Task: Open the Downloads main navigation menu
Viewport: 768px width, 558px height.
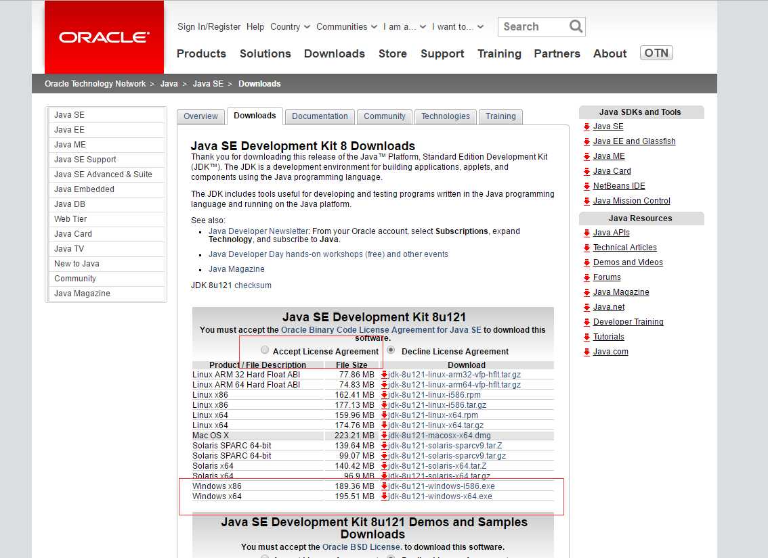Action: [335, 53]
